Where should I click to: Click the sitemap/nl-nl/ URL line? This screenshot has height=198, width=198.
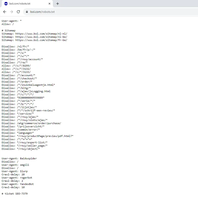point(34,34)
